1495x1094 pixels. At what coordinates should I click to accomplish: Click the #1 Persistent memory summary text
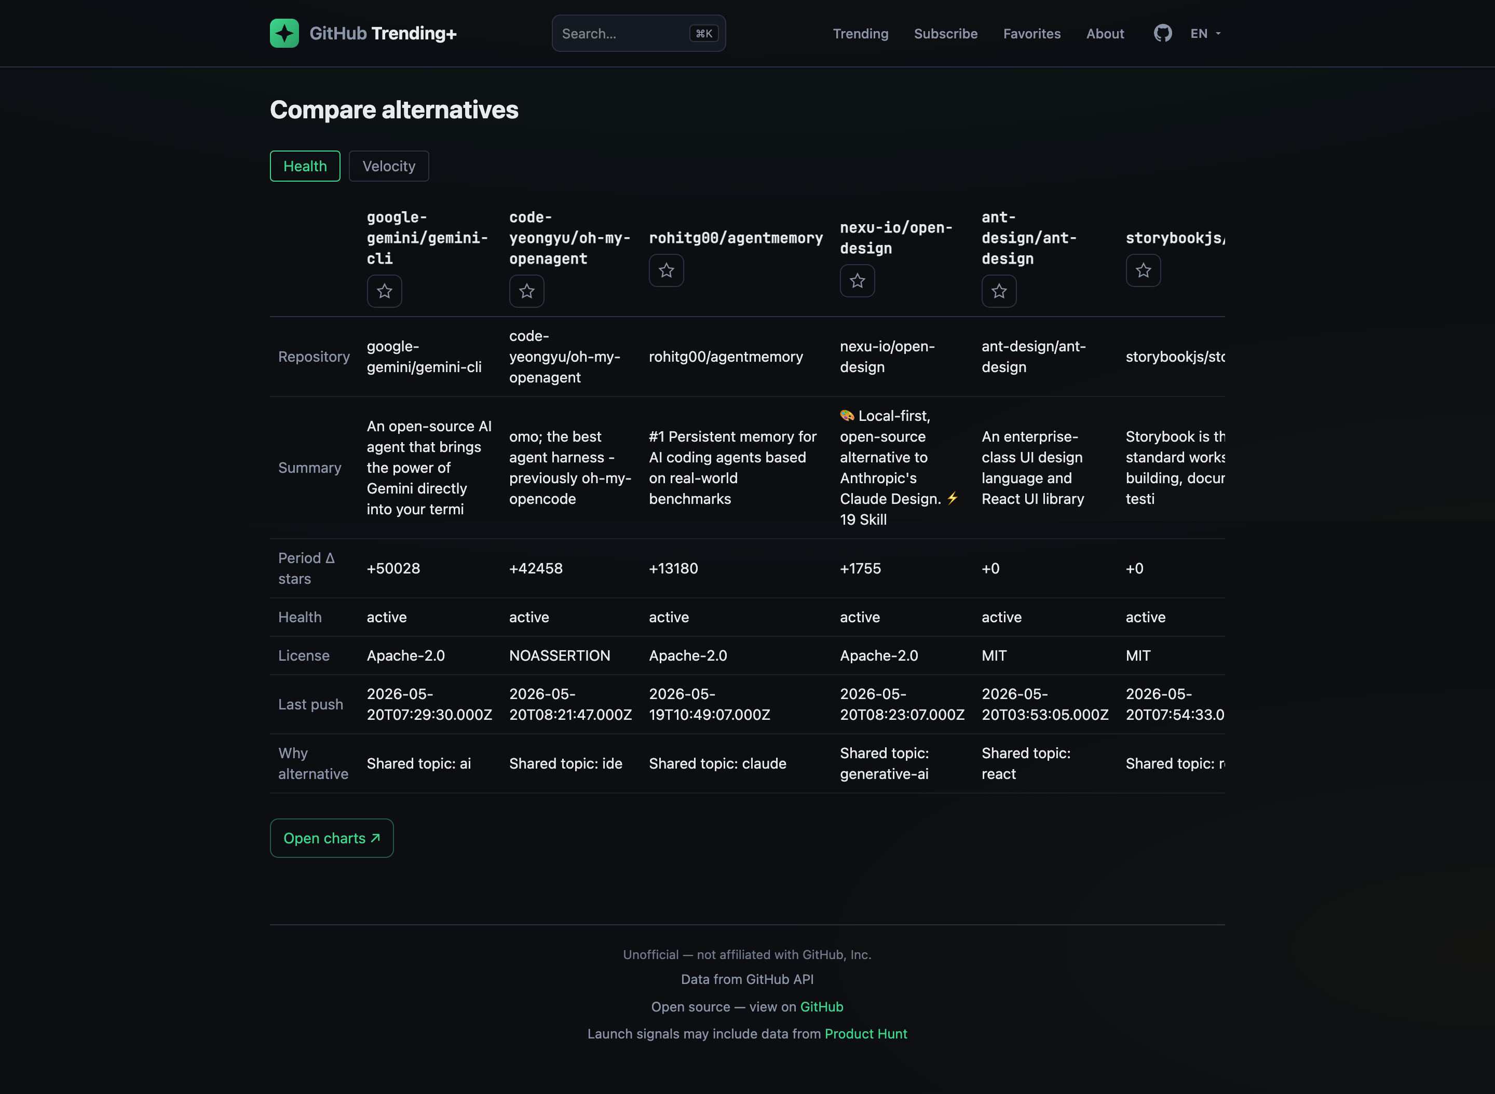click(732, 468)
